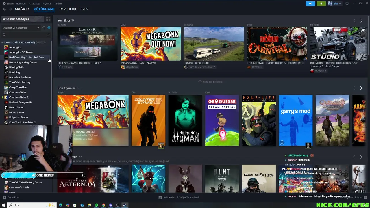
Task: Open Yenilikler settings gear
Action: point(73,21)
